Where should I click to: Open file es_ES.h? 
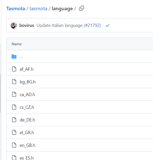point(27,158)
